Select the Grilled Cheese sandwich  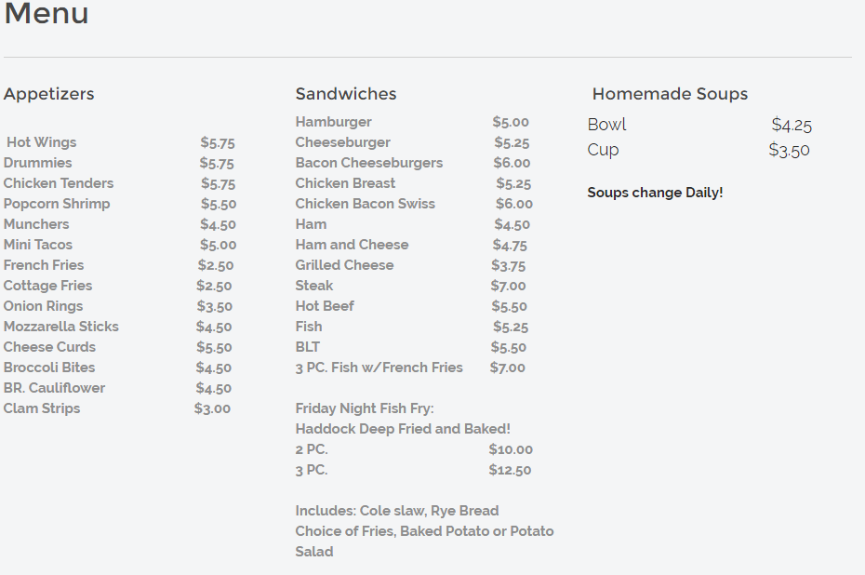point(345,265)
